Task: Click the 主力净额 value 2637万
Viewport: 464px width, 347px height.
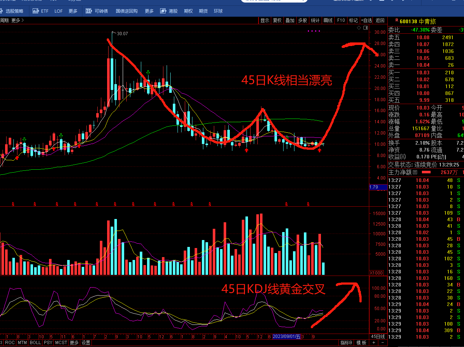Action: (449, 172)
